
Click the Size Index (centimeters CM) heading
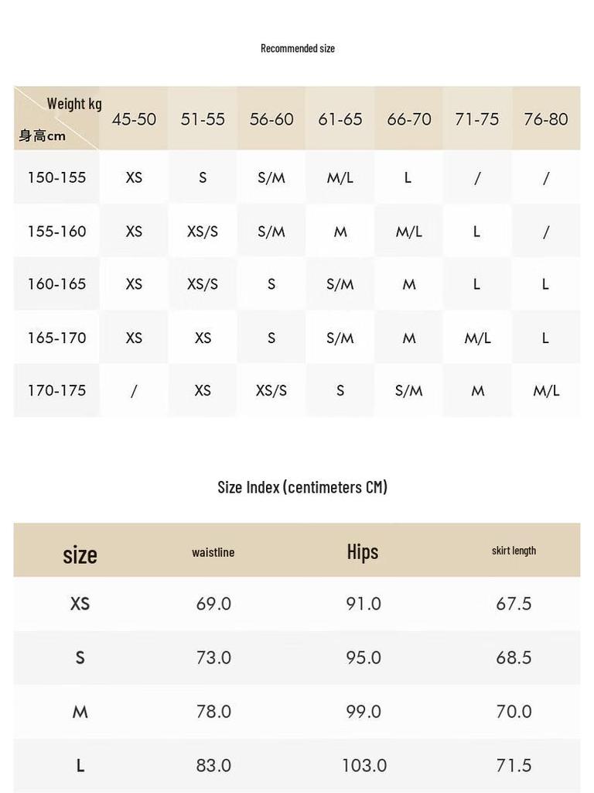tap(302, 487)
